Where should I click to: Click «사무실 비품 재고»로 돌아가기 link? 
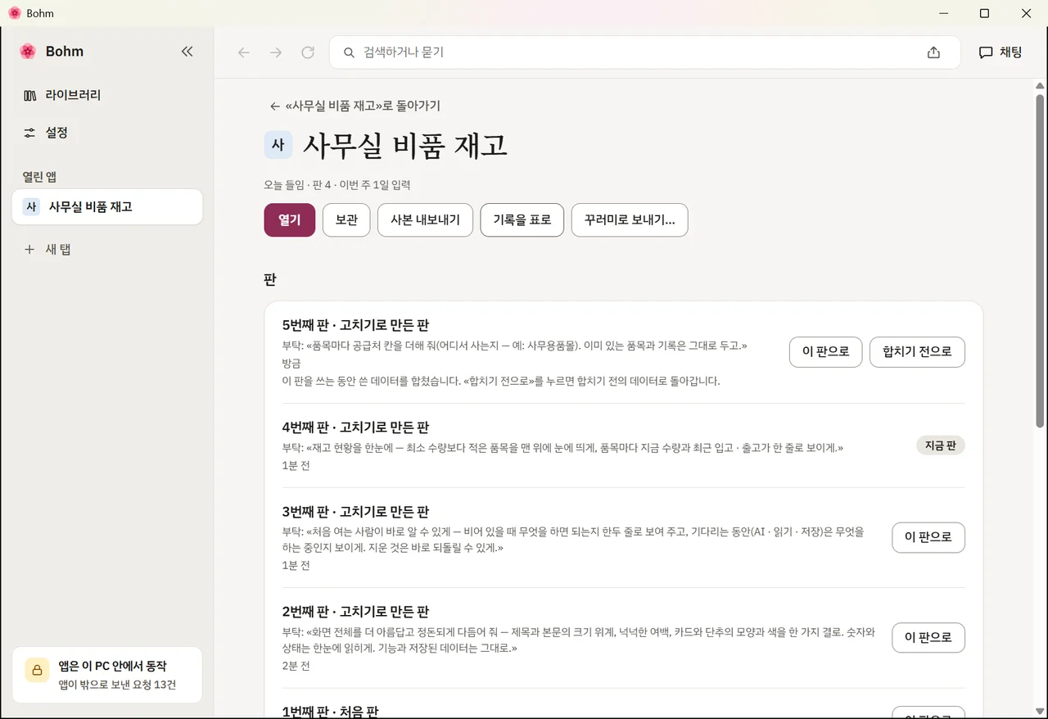tap(355, 106)
